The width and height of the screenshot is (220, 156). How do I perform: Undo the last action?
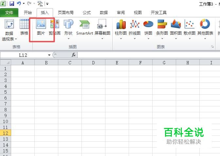[x=19, y=3]
